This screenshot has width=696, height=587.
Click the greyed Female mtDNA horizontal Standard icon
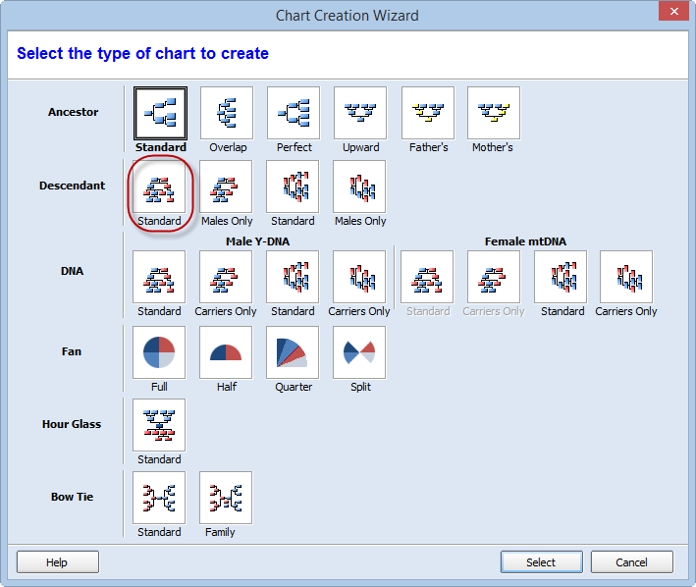tap(427, 277)
